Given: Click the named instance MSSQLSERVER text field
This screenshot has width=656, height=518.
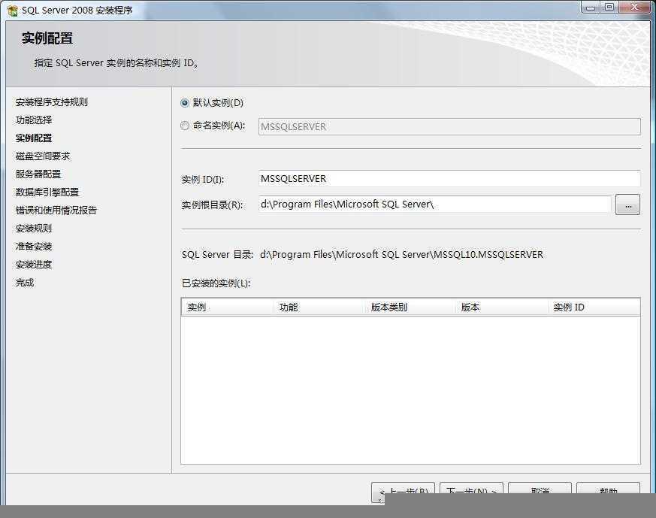Looking at the screenshot, I should point(449,127).
